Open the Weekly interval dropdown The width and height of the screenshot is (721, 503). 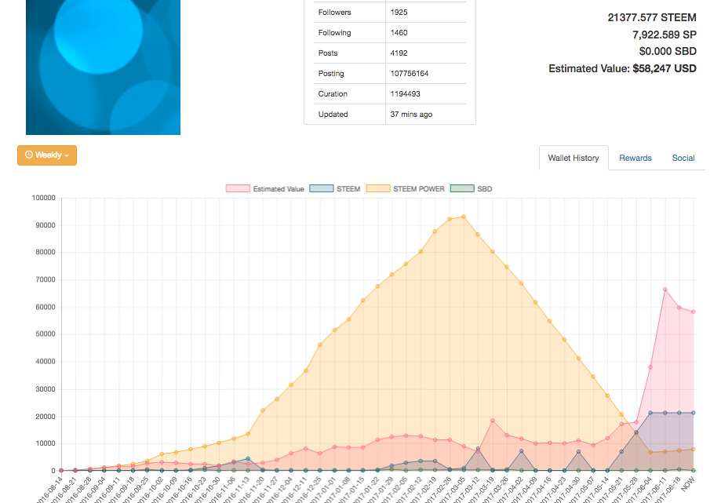(47, 155)
